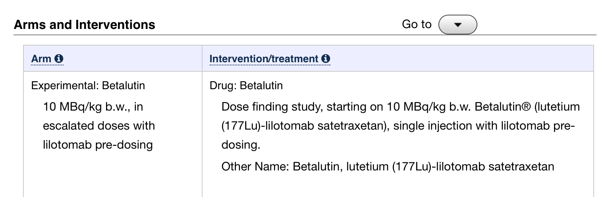
Task: Click the Intervention/treatment header link
Action: (264, 59)
